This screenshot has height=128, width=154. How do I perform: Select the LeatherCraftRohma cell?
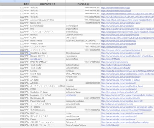coord(83,35)
